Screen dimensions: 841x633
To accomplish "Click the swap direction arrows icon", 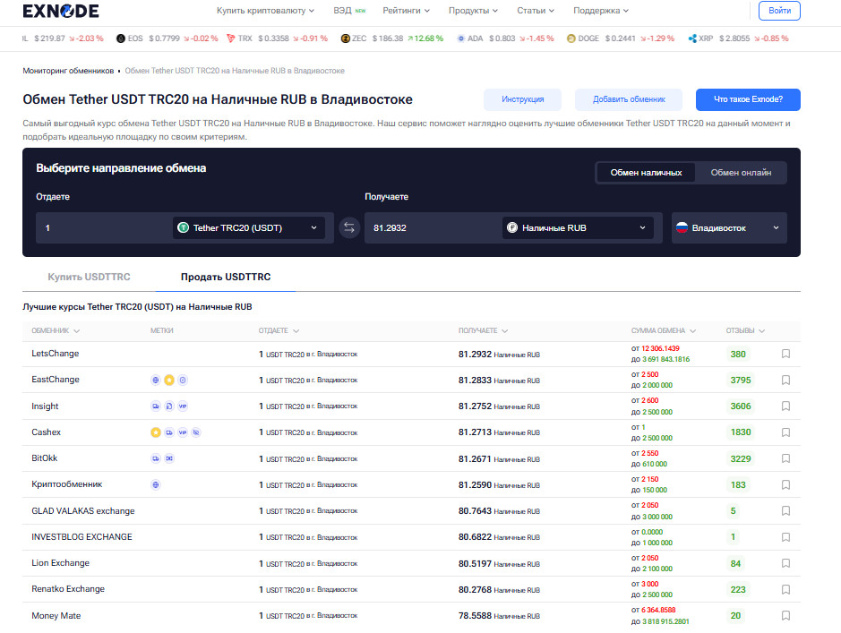I will pos(349,228).
